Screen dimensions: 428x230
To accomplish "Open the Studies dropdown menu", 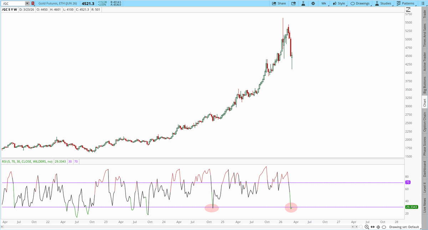I will (x=383, y=4).
